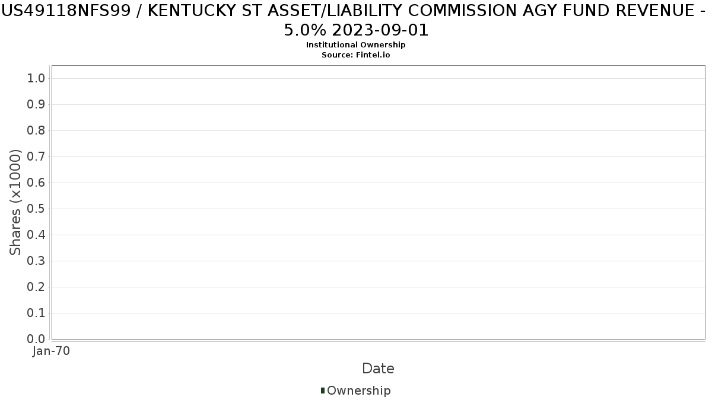This screenshot has height=400, width=712.
Task: Click the Source: Fintel.io text
Action: click(x=355, y=55)
